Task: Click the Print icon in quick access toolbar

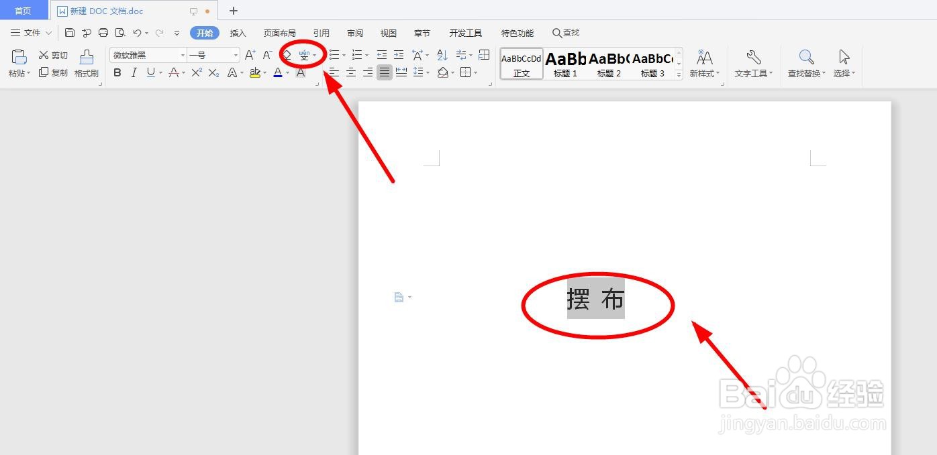Action: pos(103,31)
